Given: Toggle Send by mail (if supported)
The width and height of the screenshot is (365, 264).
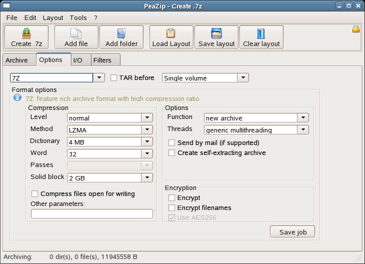Looking at the screenshot, I should (171, 142).
